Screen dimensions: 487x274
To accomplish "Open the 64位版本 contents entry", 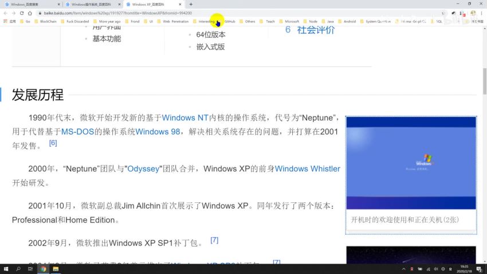I will click(x=211, y=35).
